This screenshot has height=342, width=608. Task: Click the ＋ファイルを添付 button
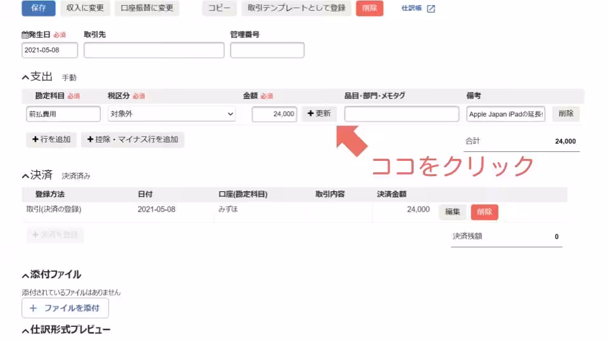(x=65, y=308)
